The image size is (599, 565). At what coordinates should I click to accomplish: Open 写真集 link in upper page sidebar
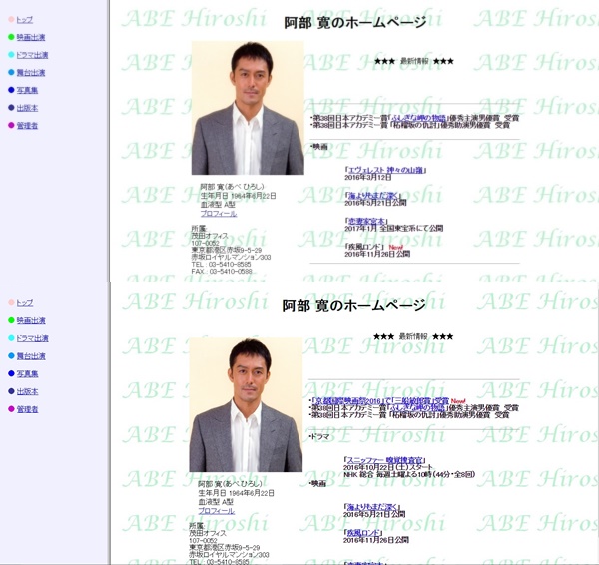(x=27, y=90)
